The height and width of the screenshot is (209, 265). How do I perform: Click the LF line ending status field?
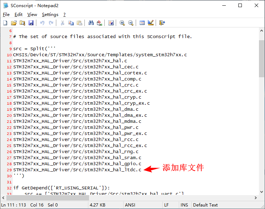pyautogui.click(x=166, y=205)
